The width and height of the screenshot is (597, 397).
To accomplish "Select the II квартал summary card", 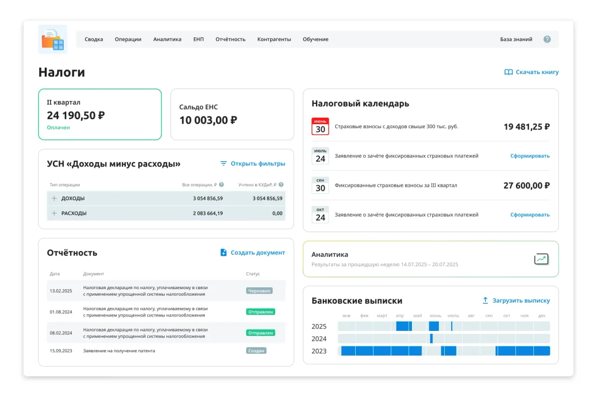I will coord(100,115).
